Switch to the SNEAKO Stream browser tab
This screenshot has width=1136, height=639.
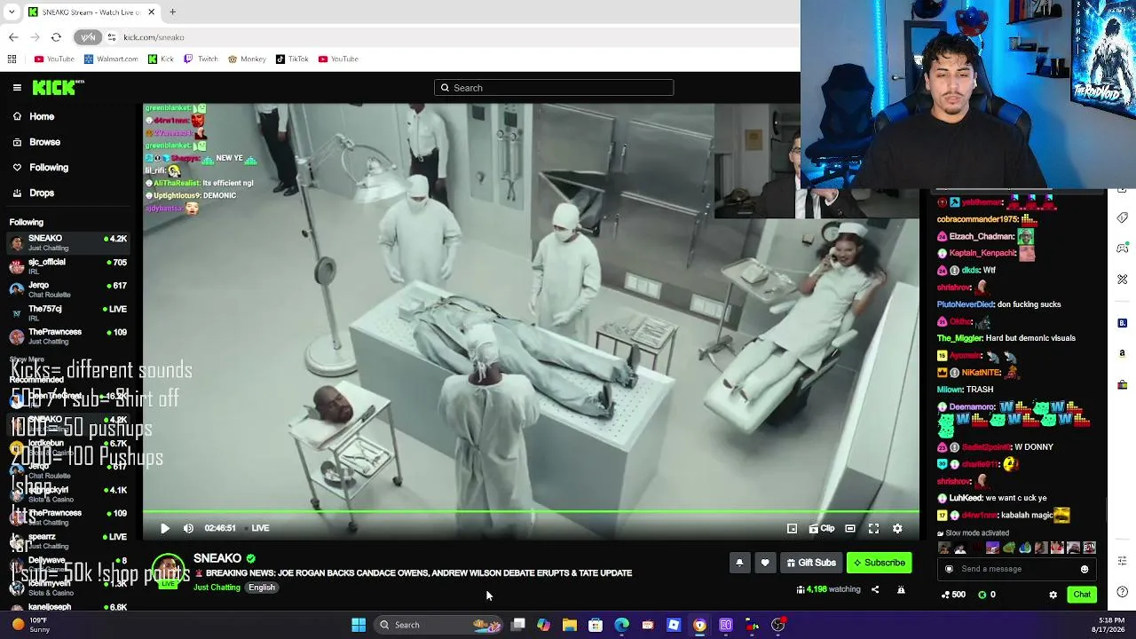[x=91, y=12]
